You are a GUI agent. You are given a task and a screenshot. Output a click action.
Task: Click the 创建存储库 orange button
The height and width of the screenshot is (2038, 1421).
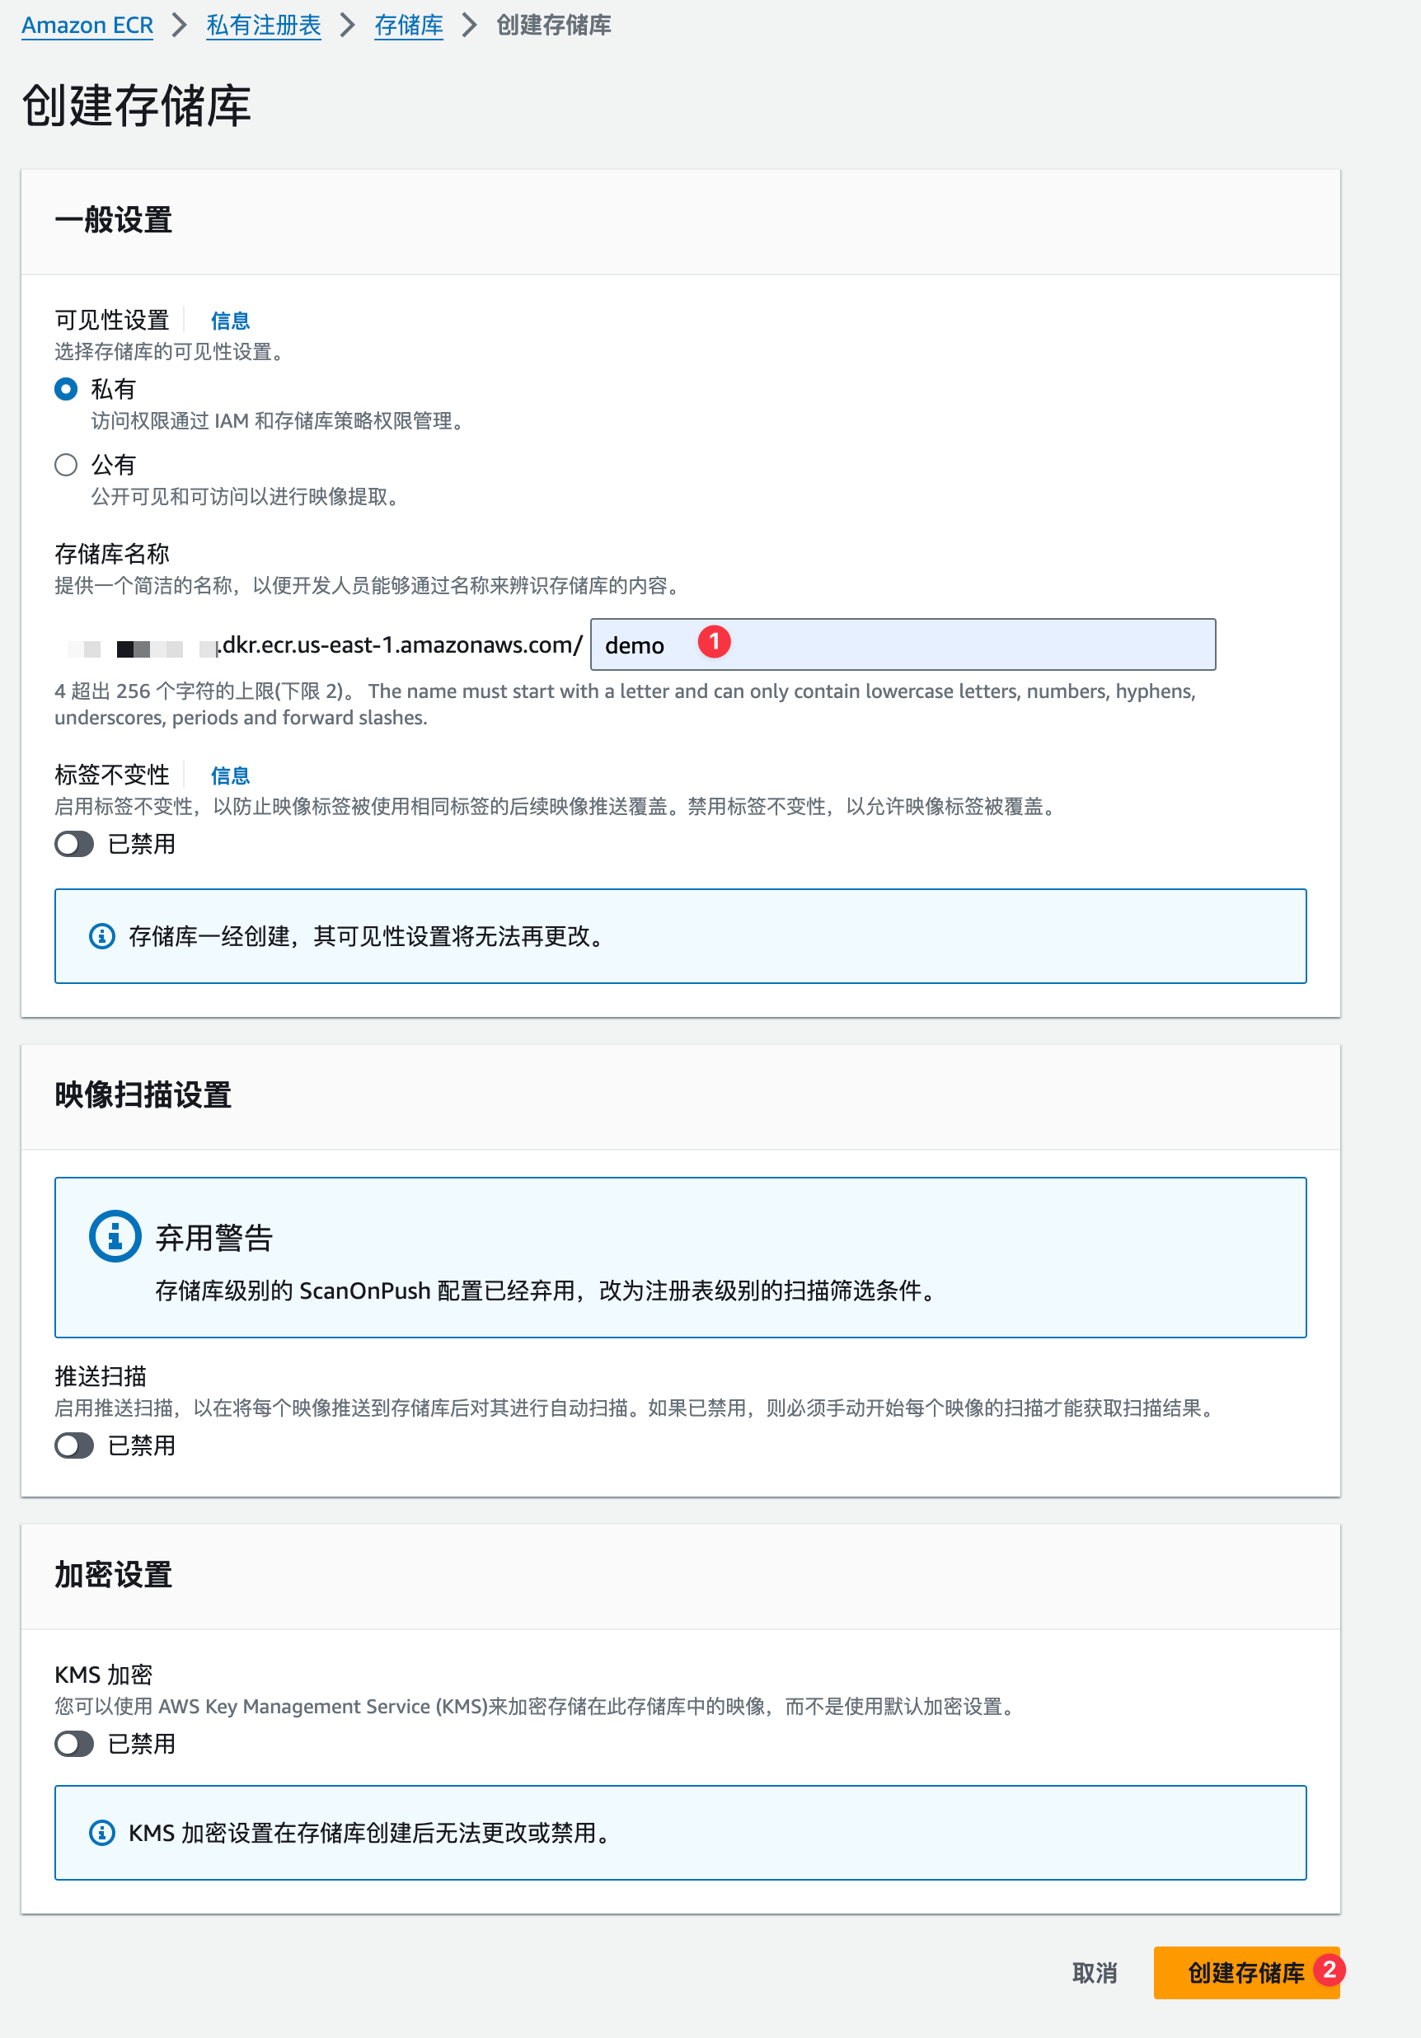(1246, 1972)
